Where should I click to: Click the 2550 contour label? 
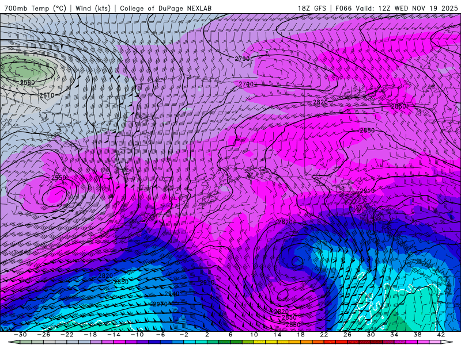point(59,178)
